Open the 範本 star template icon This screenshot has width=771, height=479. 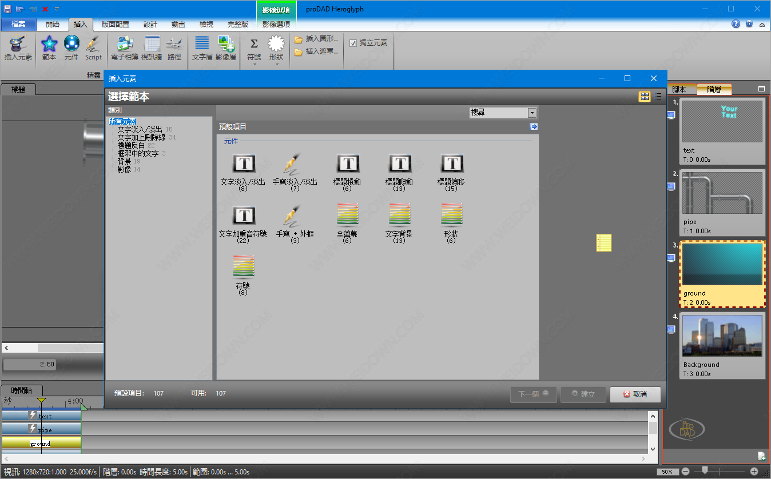pos(49,43)
